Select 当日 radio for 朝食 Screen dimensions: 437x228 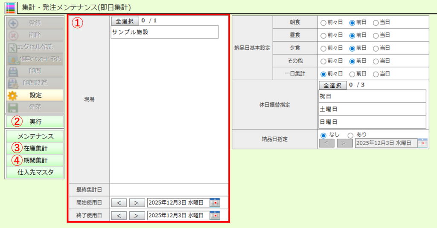click(x=376, y=23)
